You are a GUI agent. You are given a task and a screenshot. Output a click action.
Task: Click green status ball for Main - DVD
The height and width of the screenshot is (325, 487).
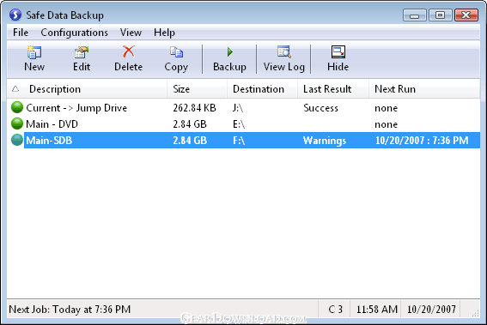(x=17, y=123)
